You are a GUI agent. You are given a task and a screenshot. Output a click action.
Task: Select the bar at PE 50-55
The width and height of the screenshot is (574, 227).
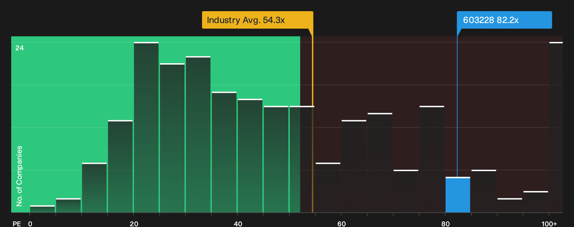pyautogui.click(x=302, y=159)
